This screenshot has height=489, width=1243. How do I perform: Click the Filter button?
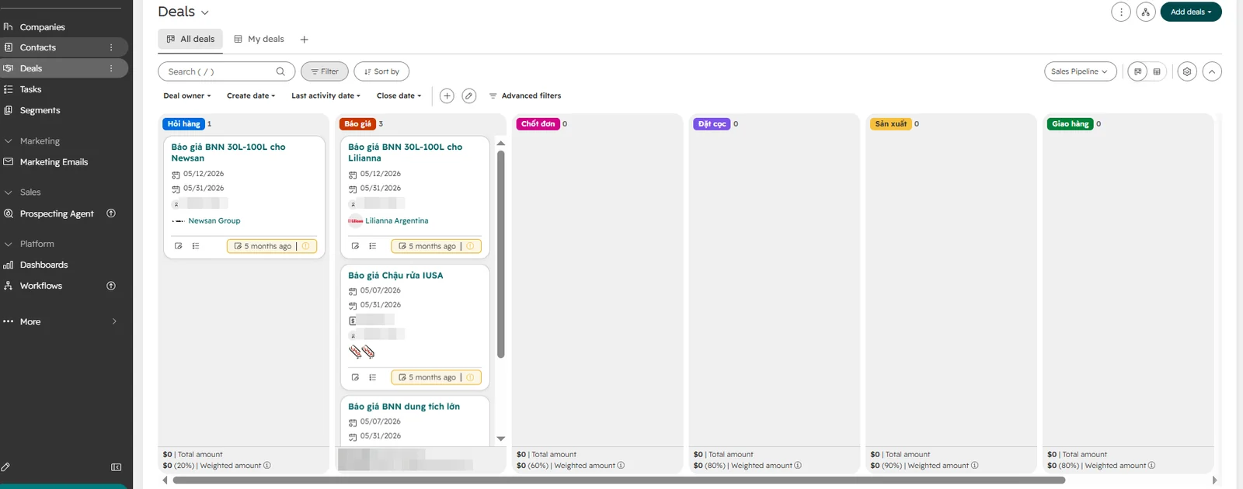[325, 71]
